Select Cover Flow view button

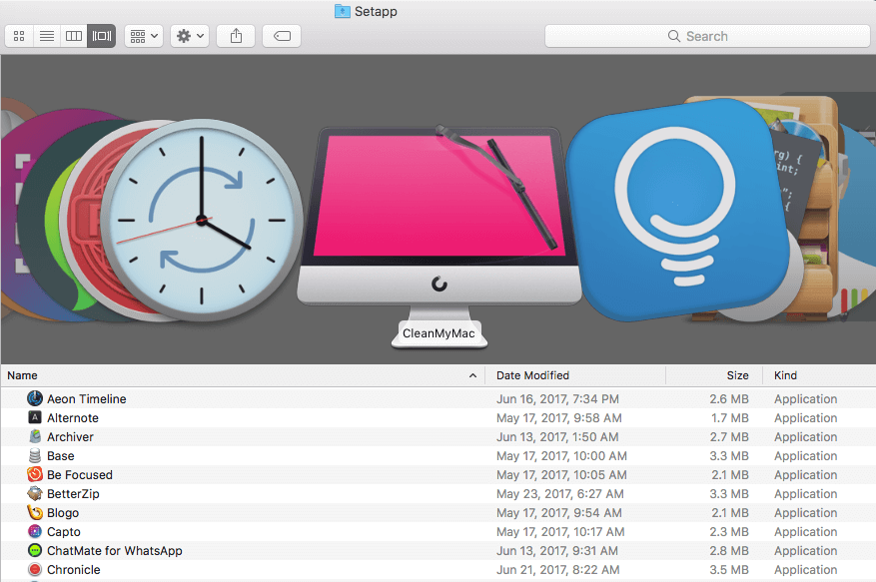click(x=102, y=36)
